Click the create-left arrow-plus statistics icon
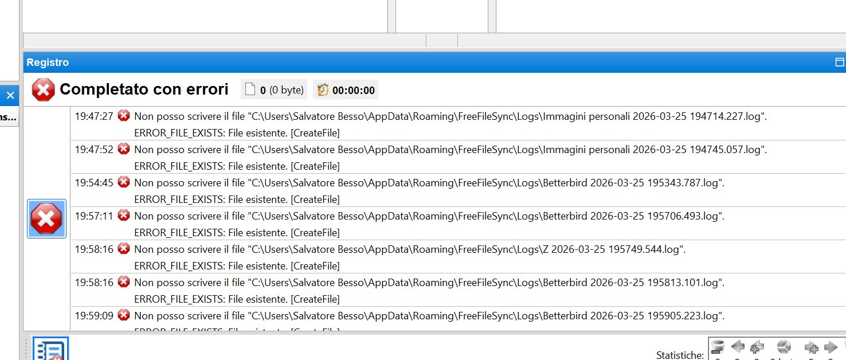The height and width of the screenshot is (360, 846). click(x=757, y=347)
